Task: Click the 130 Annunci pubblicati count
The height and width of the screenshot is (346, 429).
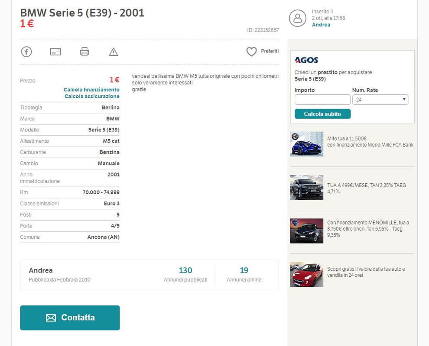Action: pos(185,270)
